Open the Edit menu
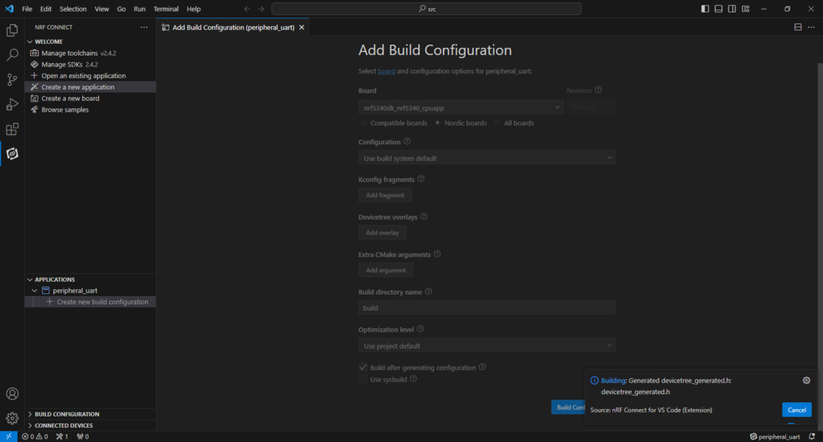This screenshot has width=823, height=442. pos(45,9)
